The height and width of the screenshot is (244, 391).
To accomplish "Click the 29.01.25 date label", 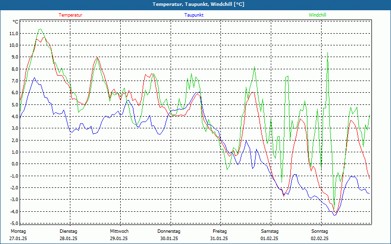I will tap(119, 239).
